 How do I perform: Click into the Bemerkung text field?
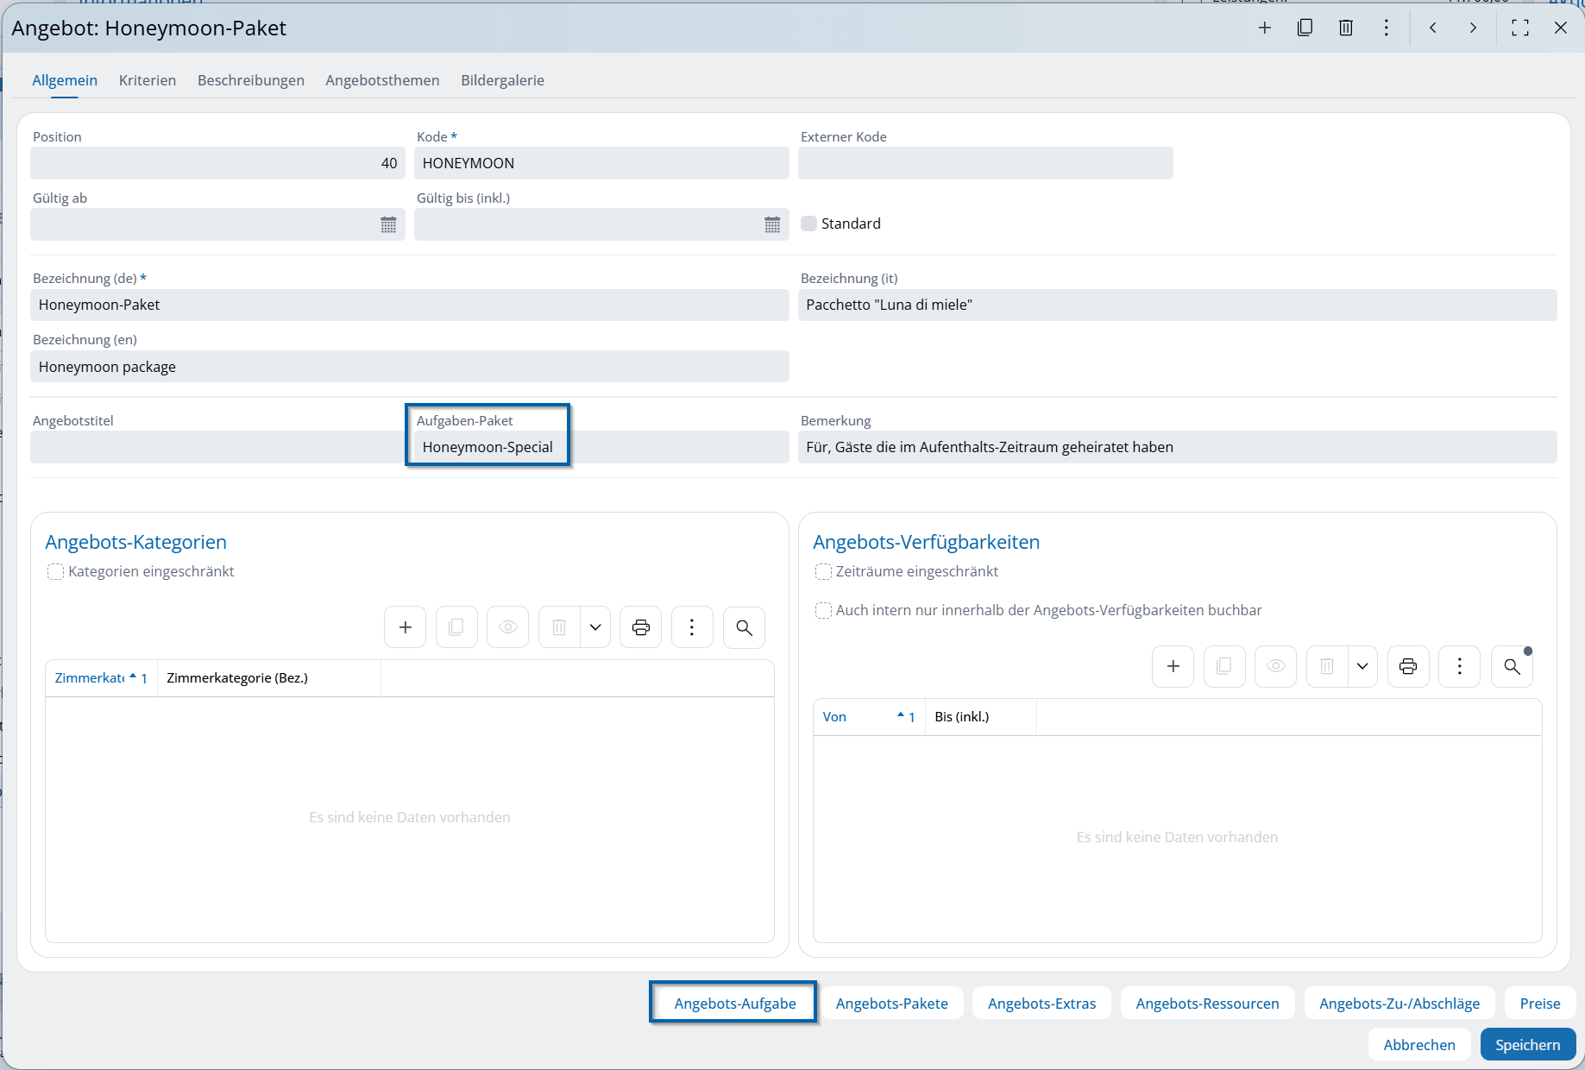(1177, 447)
